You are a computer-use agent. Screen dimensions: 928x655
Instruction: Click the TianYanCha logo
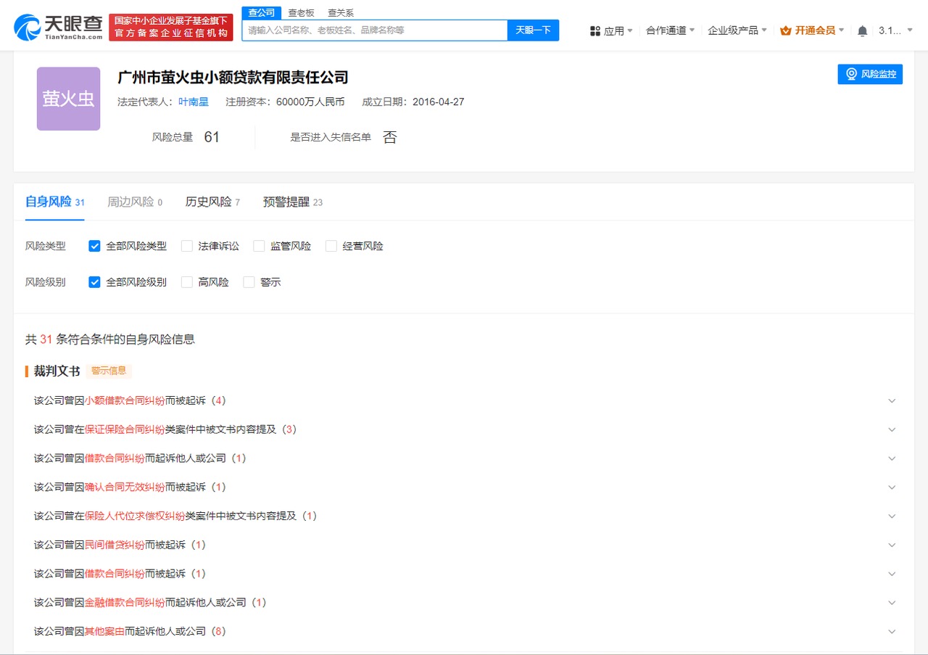(x=59, y=27)
